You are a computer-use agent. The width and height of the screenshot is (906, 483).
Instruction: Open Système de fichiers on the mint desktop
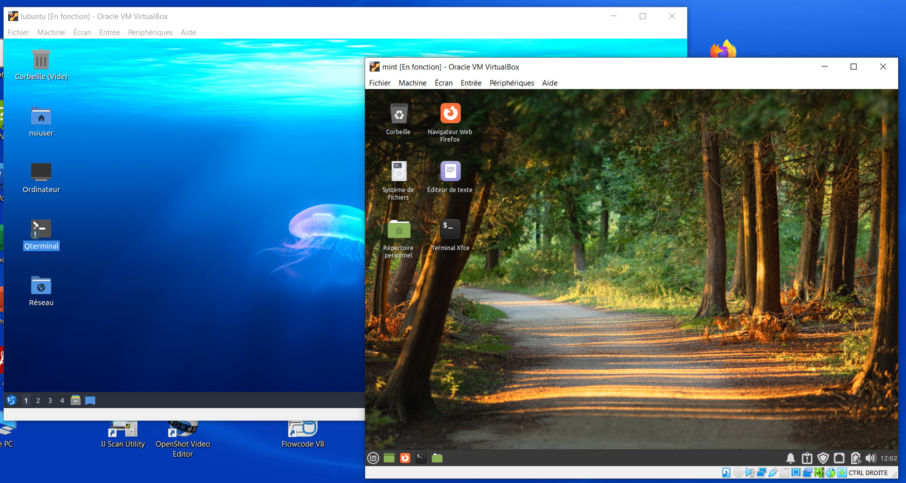(398, 171)
